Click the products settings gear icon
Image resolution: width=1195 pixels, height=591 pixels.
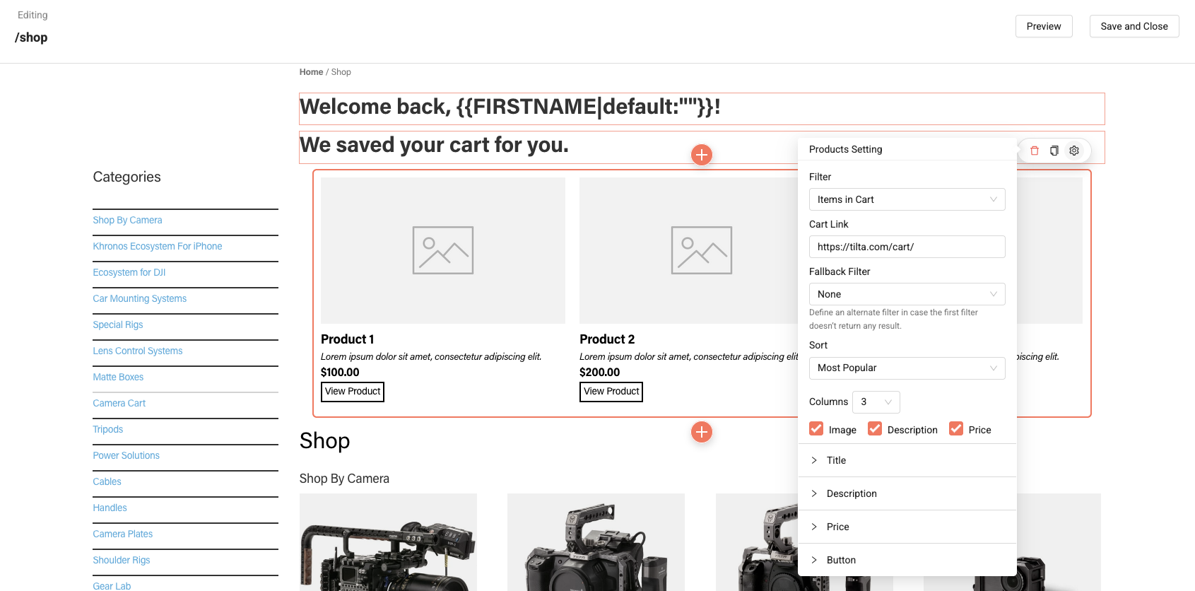[x=1074, y=151]
